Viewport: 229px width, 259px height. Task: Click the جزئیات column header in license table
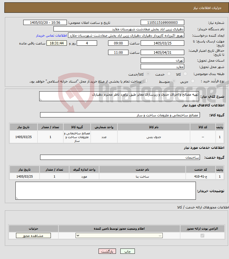pos(33,228)
